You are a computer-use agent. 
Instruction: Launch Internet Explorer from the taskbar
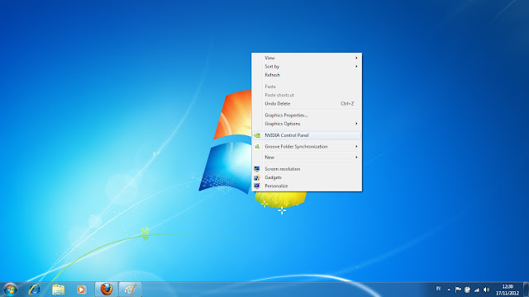coord(35,290)
